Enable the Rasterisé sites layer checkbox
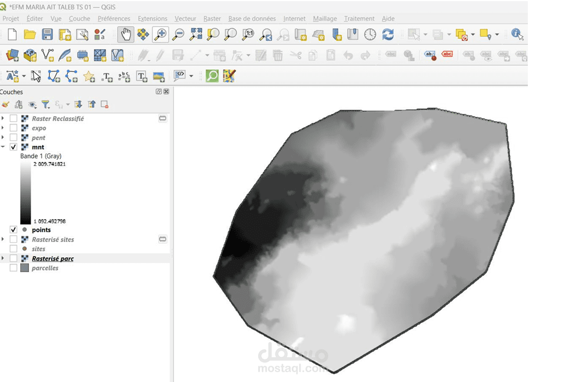This screenshot has width=587, height=382. (x=13, y=239)
